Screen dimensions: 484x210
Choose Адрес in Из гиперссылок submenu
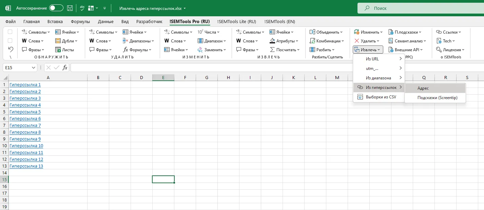pyautogui.click(x=435, y=88)
